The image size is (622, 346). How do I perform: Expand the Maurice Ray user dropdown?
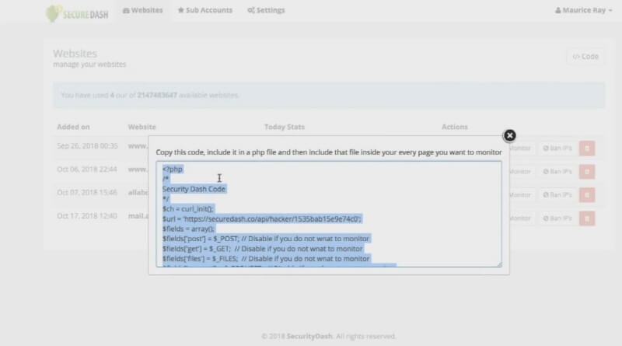coord(584,10)
